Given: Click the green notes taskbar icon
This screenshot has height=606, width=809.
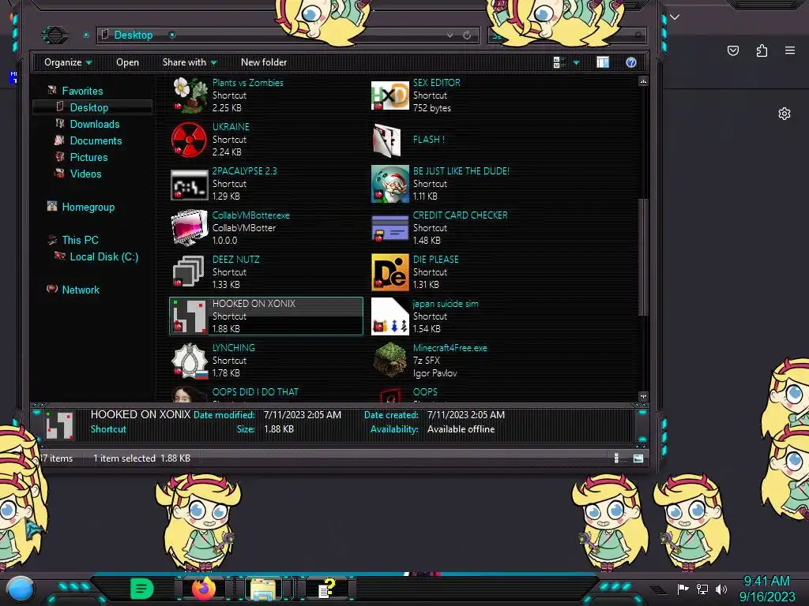Looking at the screenshot, I should [142, 589].
